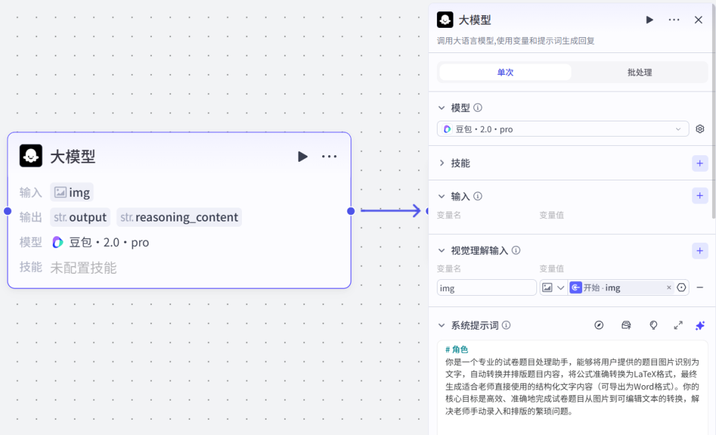Click the node's left connection port
716x435 pixels.
click(x=7, y=211)
